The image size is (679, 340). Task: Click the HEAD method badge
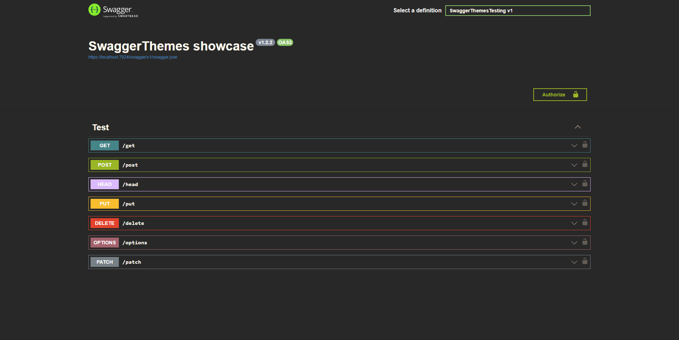[105, 184]
